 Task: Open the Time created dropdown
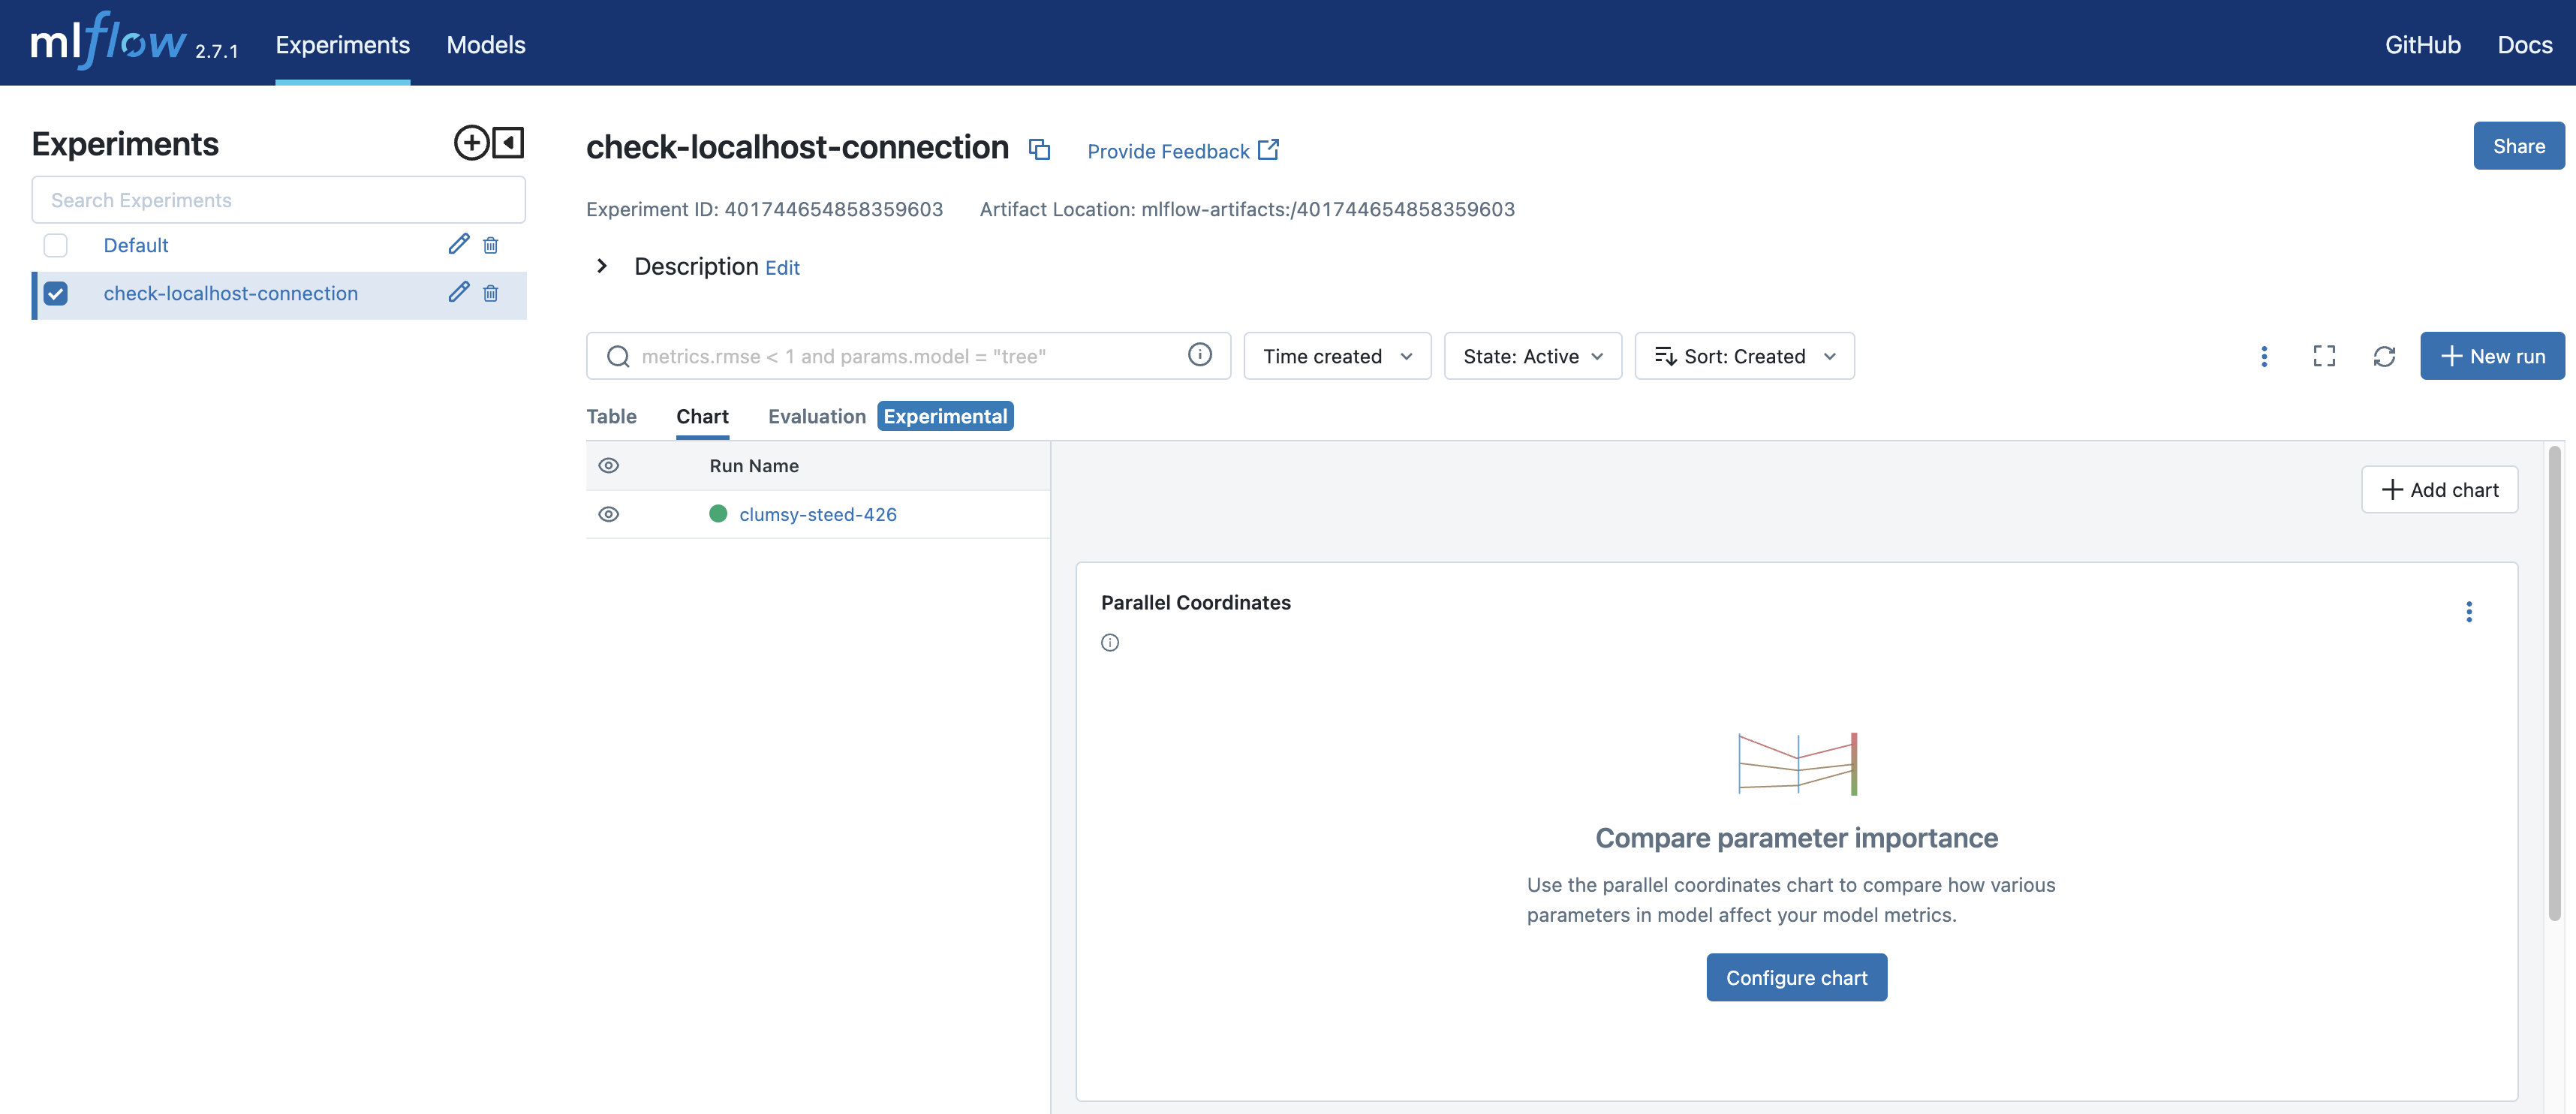click(x=1337, y=356)
